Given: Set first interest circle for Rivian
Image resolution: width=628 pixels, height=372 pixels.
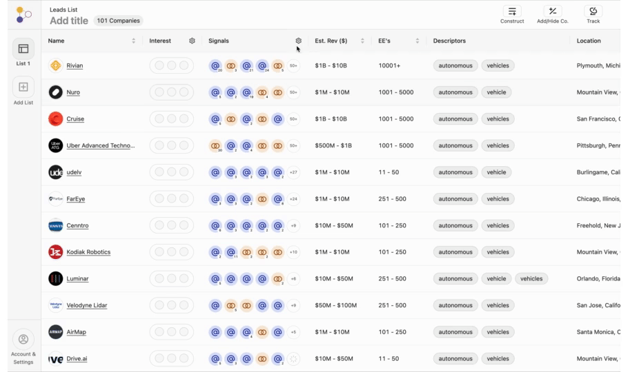Looking at the screenshot, I should coord(159,65).
